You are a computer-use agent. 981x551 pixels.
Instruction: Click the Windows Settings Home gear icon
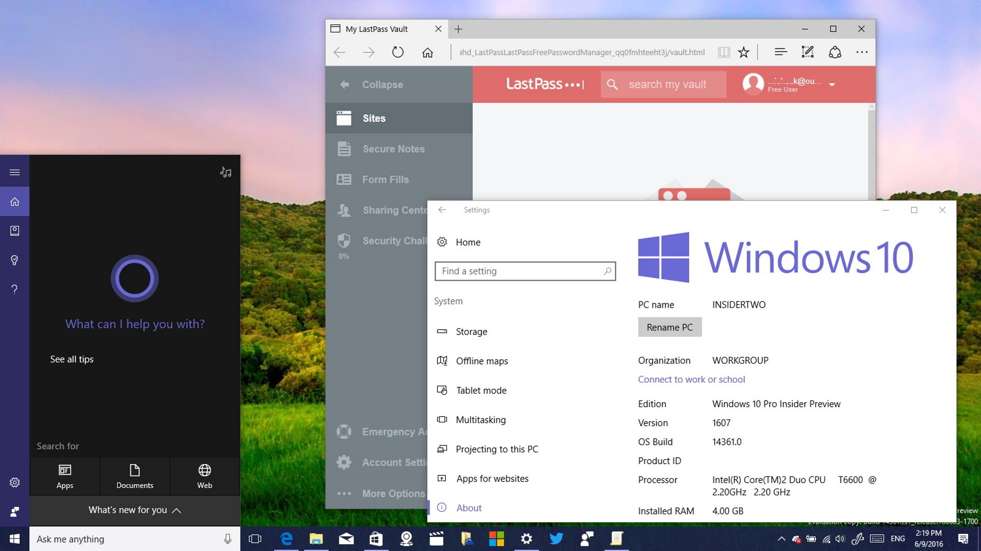coord(441,242)
